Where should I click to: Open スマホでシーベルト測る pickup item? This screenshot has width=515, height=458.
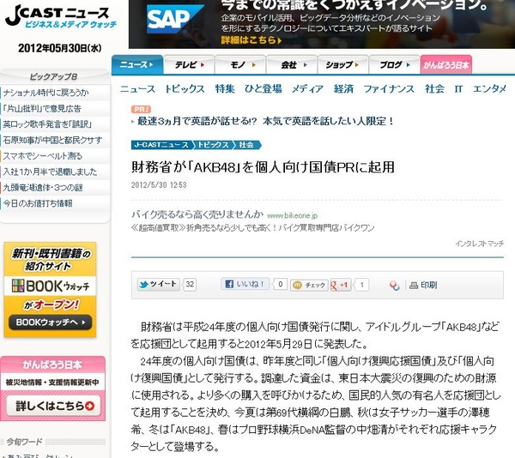click(x=42, y=156)
